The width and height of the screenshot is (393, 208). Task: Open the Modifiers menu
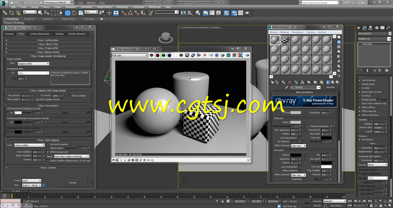tap(71, 7)
